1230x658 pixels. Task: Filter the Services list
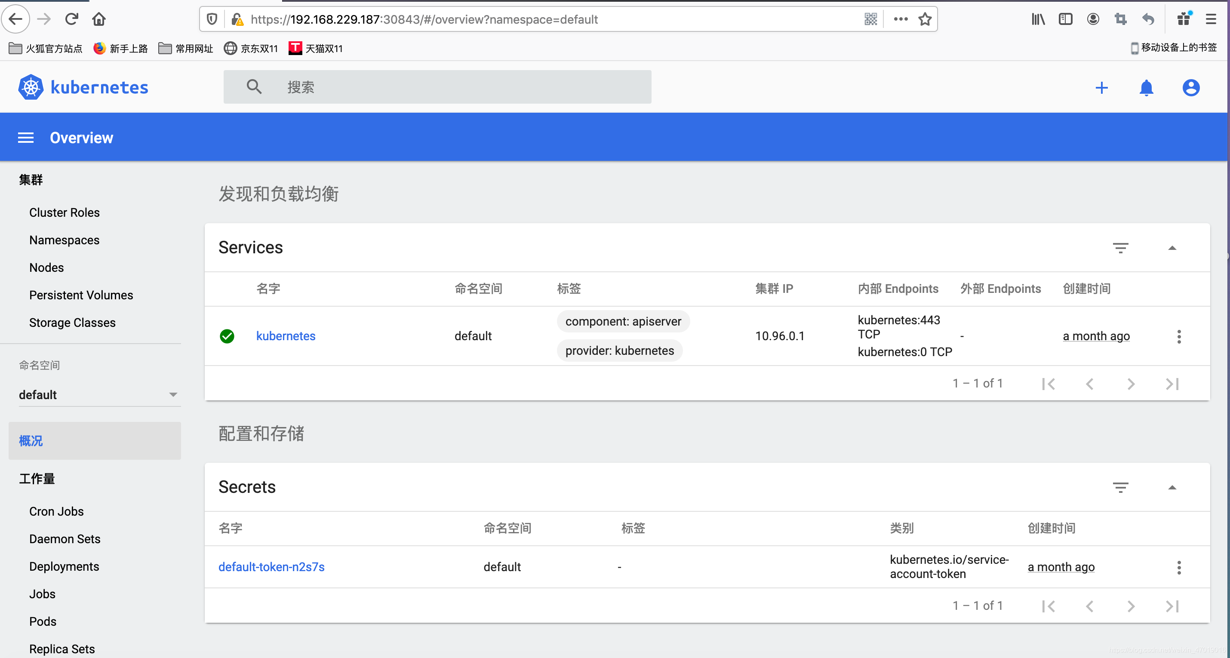(1120, 248)
